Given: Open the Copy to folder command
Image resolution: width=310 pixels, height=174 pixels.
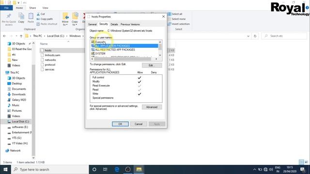Looking at the screenshot, I should pos(75,19).
